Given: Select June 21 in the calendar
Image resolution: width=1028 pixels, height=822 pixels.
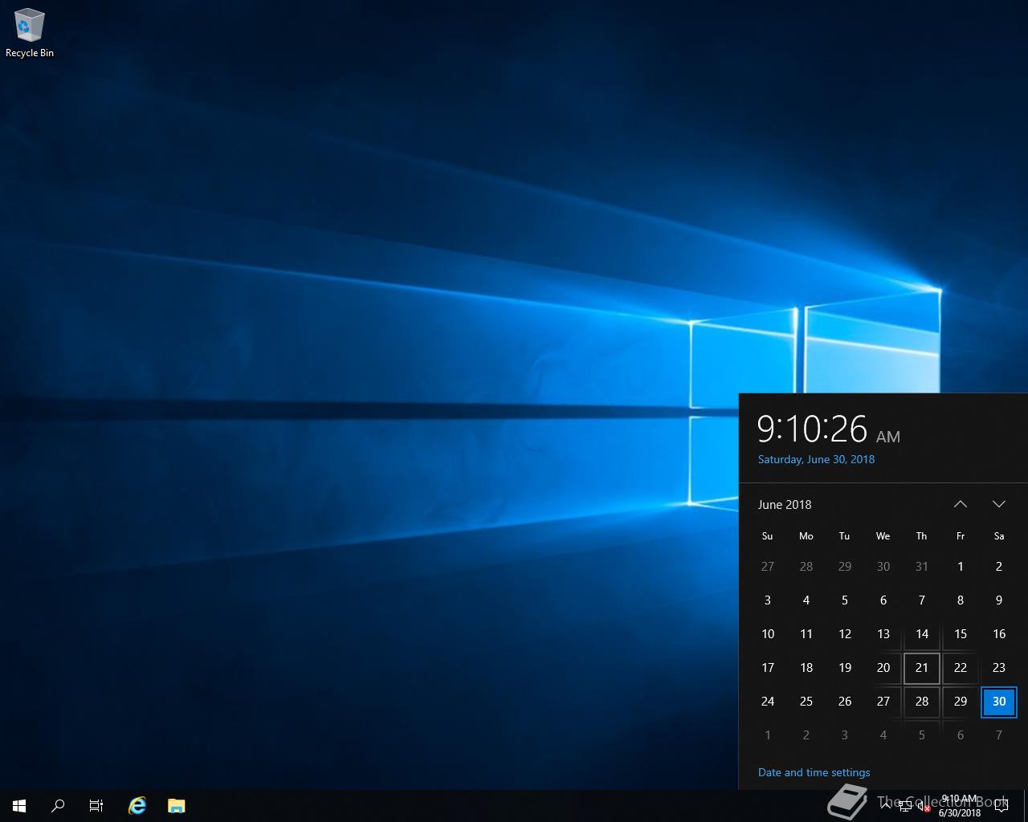Looking at the screenshot, I should [x=922, y=668].
